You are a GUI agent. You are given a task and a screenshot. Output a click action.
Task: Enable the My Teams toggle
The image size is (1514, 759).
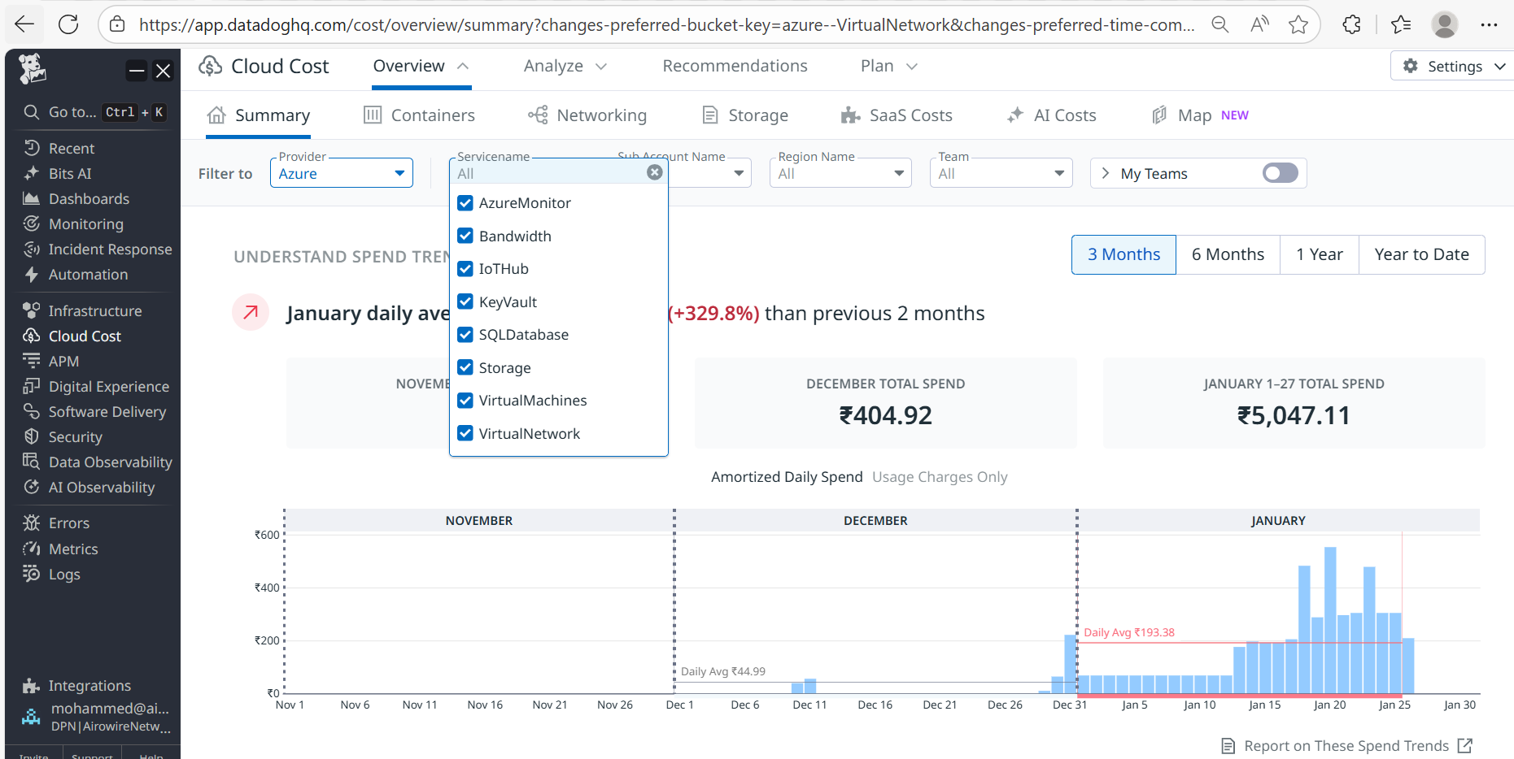coord(1280,173)
